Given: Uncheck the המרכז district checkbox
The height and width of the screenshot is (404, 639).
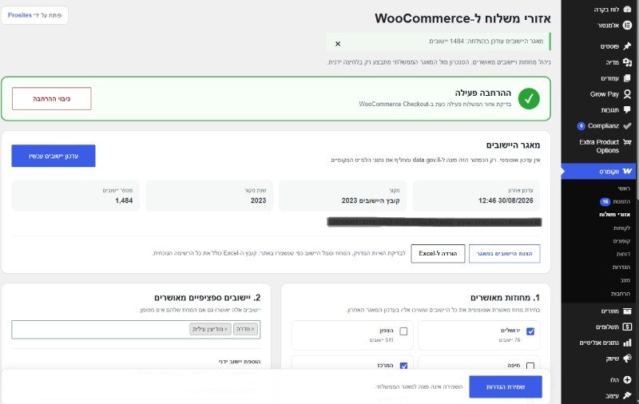Looking at the screenshot, I should pyautogui.click(x=403, y=366).
